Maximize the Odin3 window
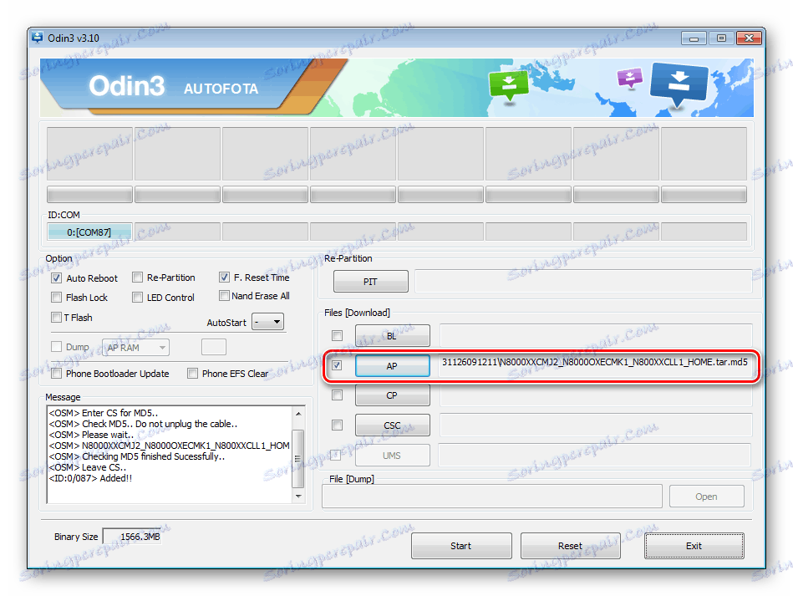 coord(722,38)
